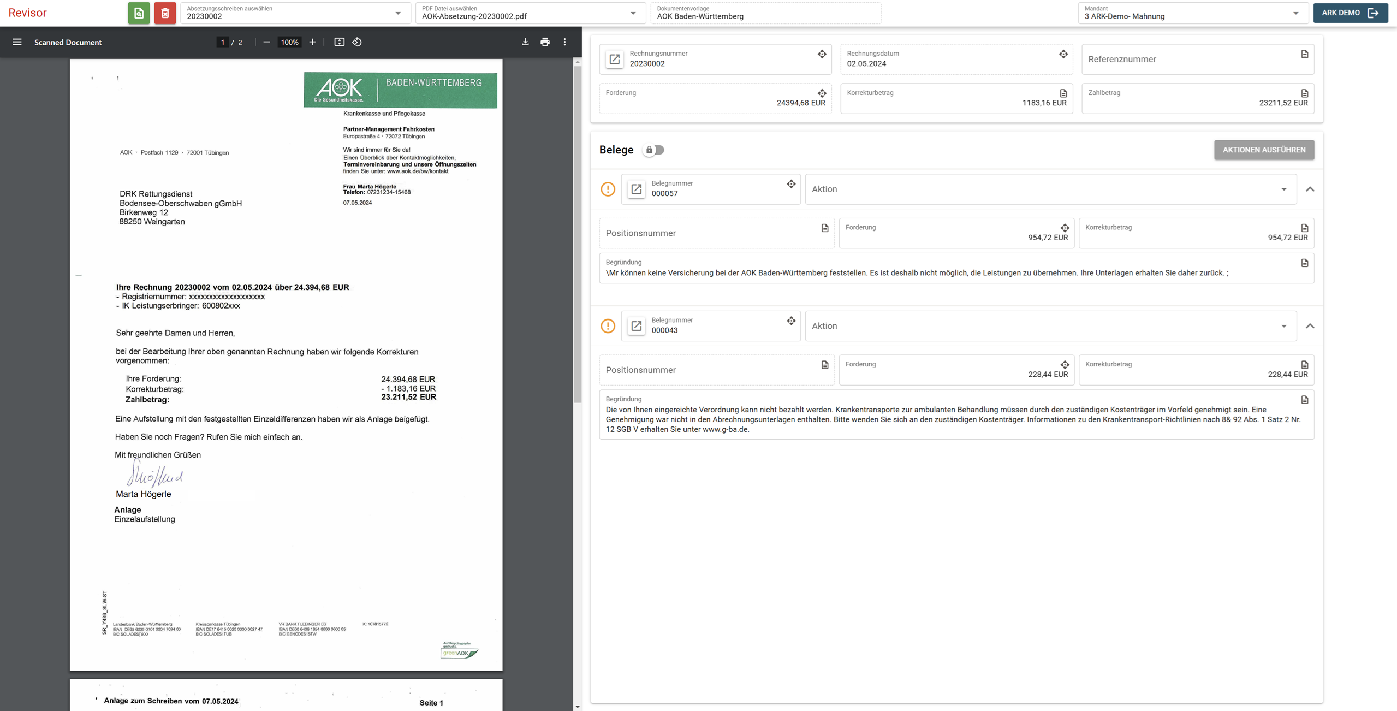Viewport: 1397px width, 711px height.
Task: Open PDF viewer sidebar hamburger menu
Action: (x=17, y=42)
